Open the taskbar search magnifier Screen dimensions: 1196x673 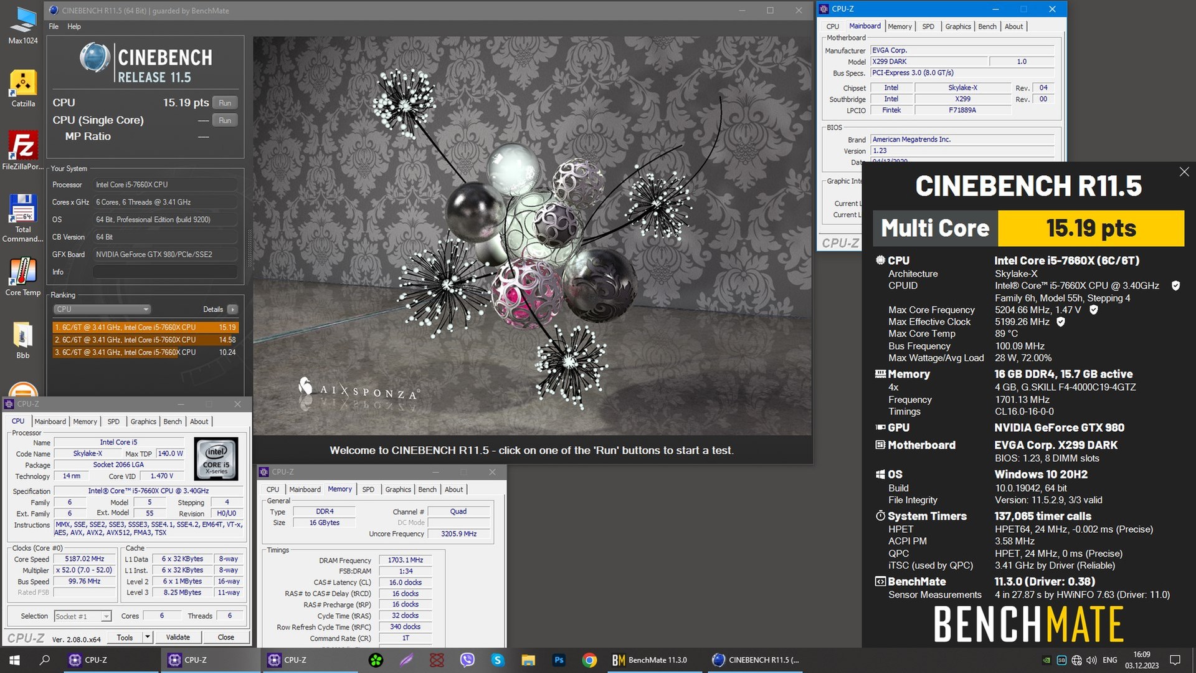(x=45, y=660)
